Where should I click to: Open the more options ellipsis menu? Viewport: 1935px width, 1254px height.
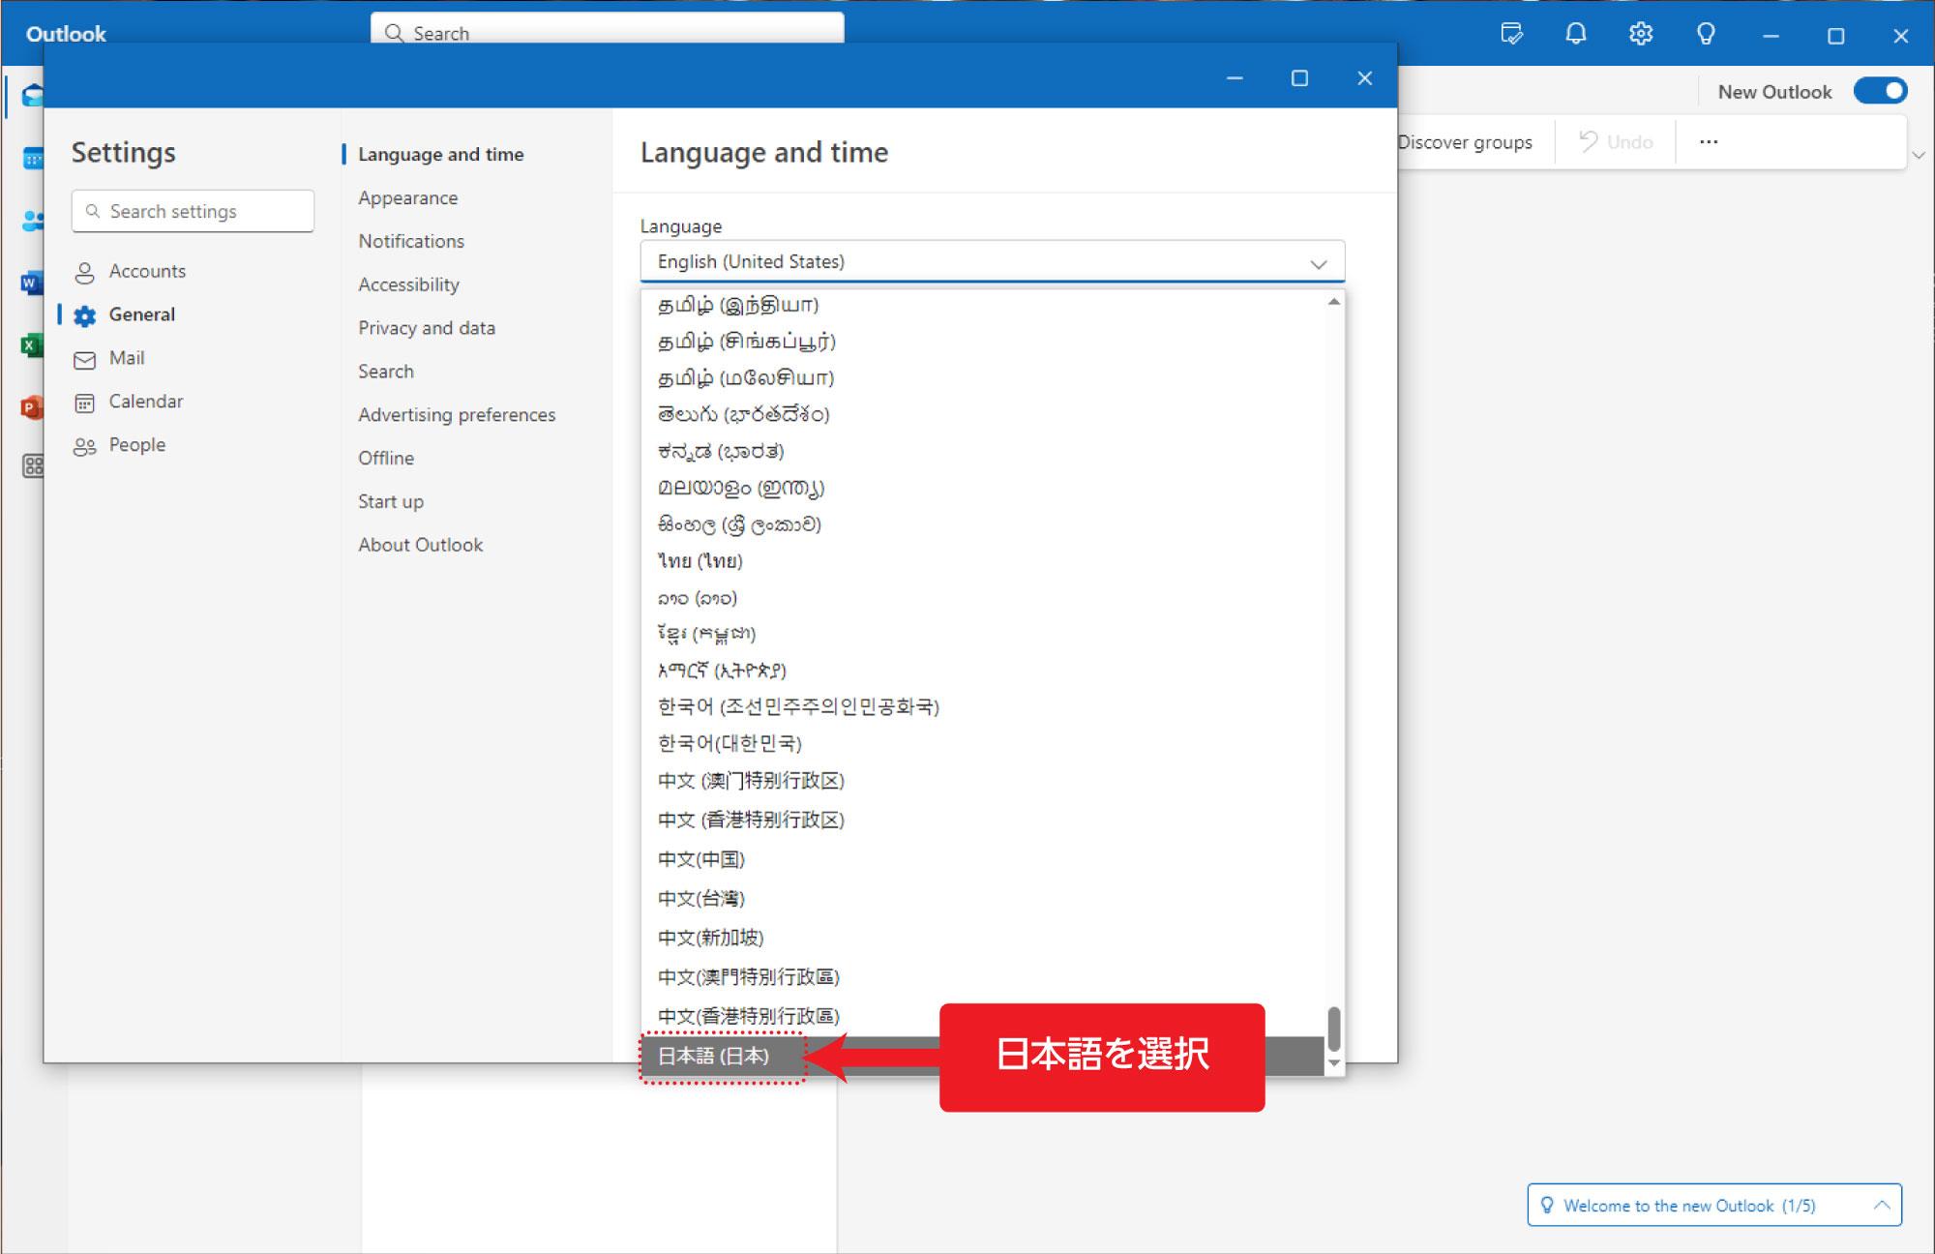tap(1708, 141)
